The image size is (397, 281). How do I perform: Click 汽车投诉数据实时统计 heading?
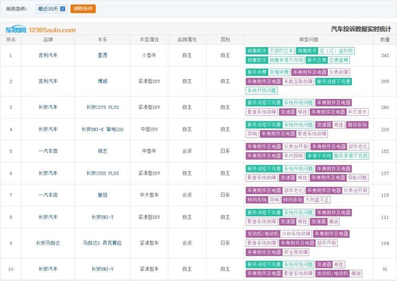pyautogui.click(x=361, y=29)
